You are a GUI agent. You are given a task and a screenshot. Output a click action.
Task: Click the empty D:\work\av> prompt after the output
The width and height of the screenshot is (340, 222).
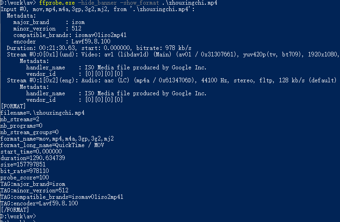pyautogui.click(x=18, y=216)
